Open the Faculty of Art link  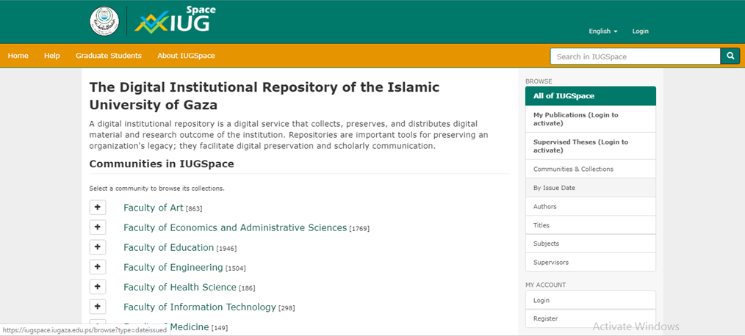(153, 208)
